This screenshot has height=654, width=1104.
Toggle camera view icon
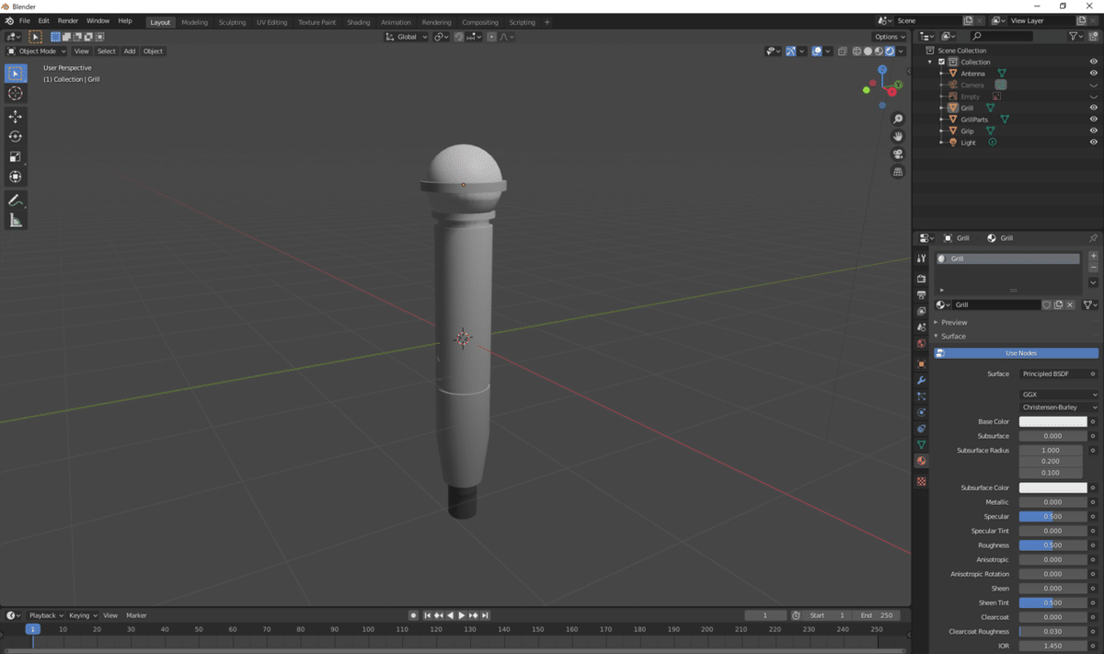[x=898, y=154]
